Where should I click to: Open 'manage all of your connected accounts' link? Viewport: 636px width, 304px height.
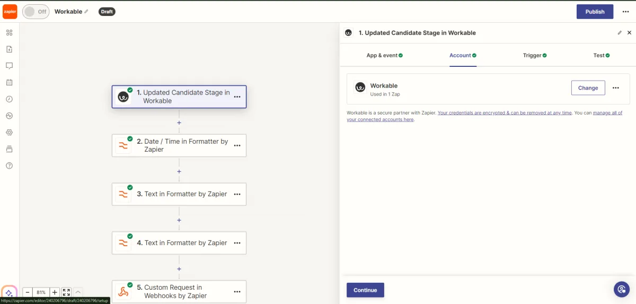tap(484, 116)
